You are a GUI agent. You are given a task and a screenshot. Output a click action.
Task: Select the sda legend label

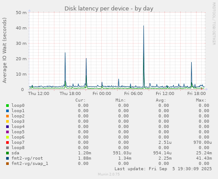tap(15, 153)
